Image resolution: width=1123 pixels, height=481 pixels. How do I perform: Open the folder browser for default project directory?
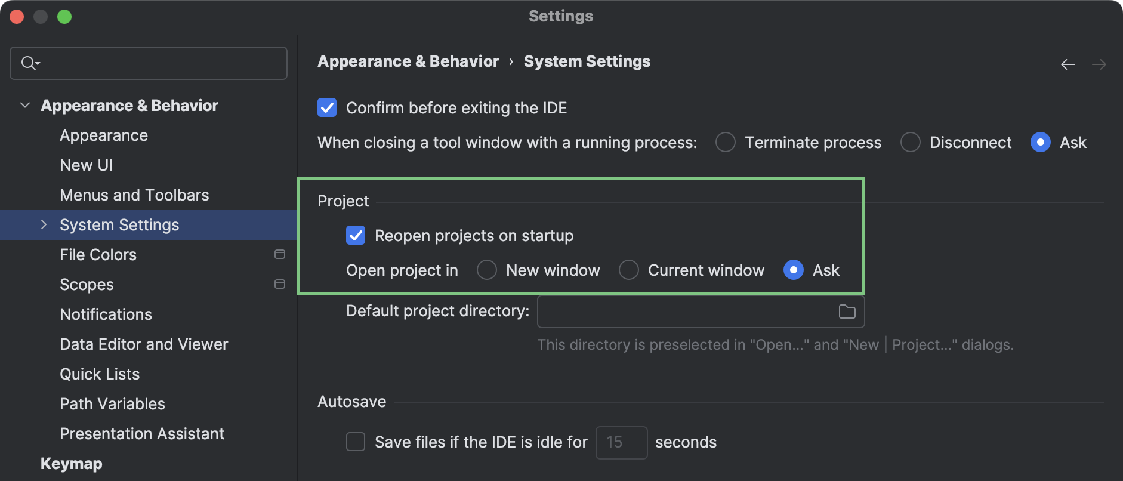coord(846,311)
